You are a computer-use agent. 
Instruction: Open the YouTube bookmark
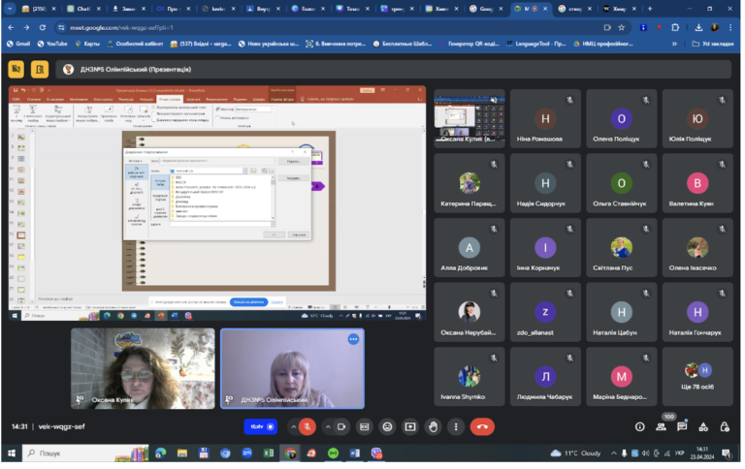[52, 44]
